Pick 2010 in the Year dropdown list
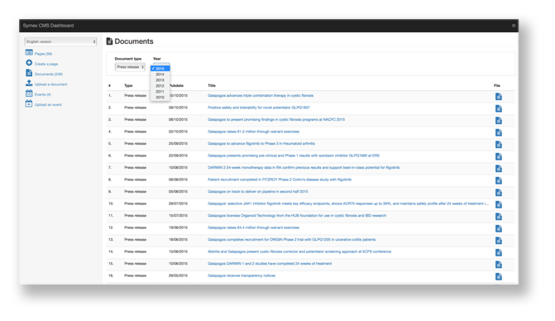555x321 pixels. pos(160,97)
